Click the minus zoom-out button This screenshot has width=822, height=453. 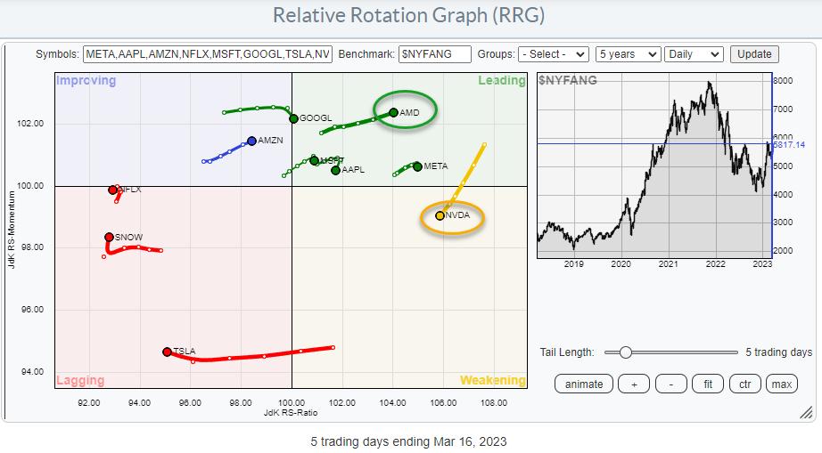[x=670, y=384]
